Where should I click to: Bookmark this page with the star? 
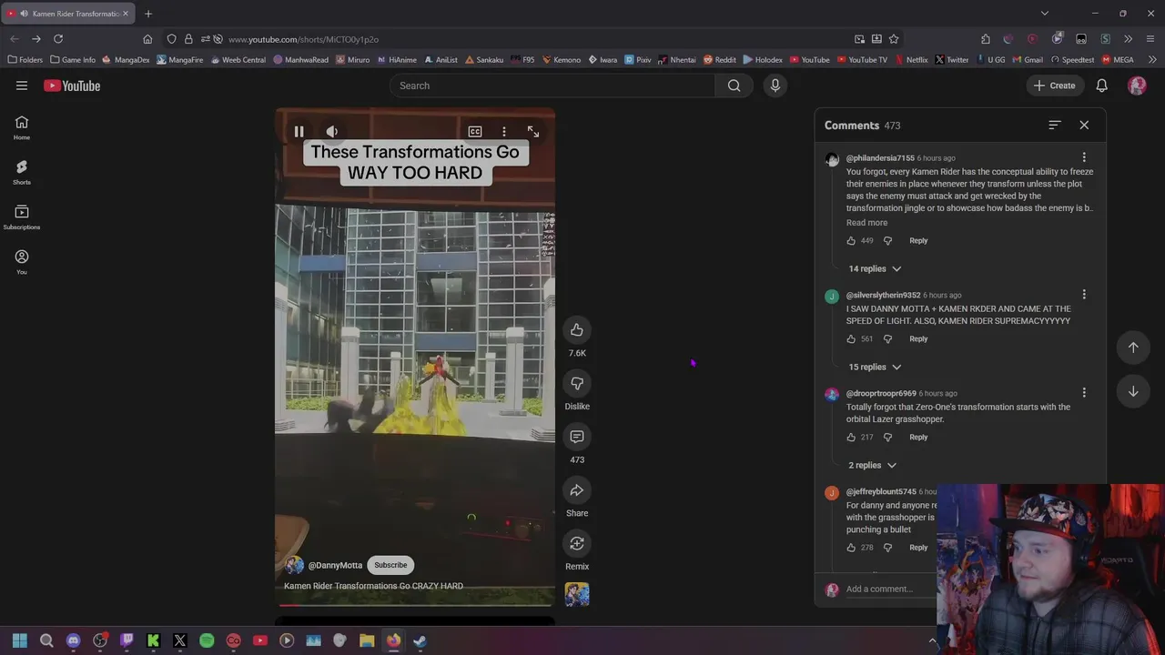[x=894, y=39]
